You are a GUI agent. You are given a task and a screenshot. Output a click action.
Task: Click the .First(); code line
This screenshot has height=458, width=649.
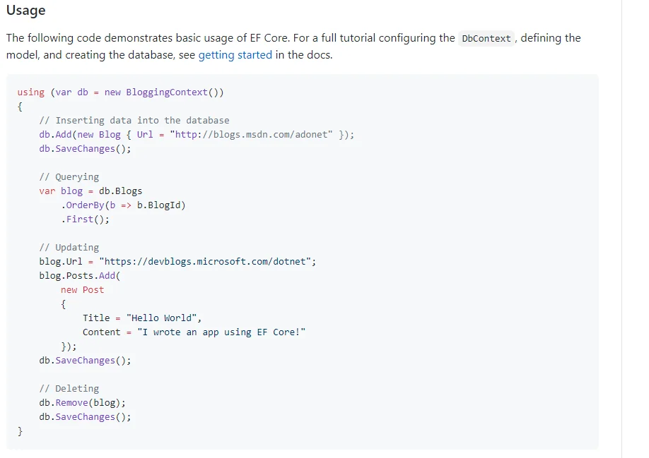(x=86, y=219)
